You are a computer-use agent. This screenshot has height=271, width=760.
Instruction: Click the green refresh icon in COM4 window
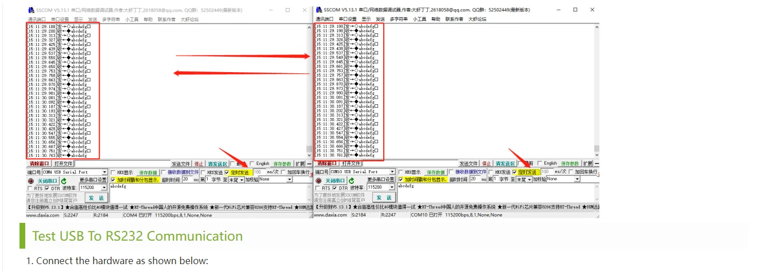tap(64, 180)
